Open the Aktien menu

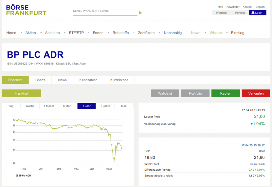pos(30,33)
